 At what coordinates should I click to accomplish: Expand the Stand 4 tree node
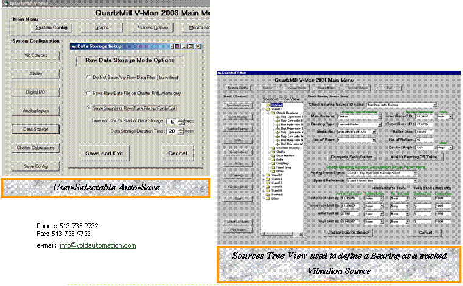pos(264,183)
